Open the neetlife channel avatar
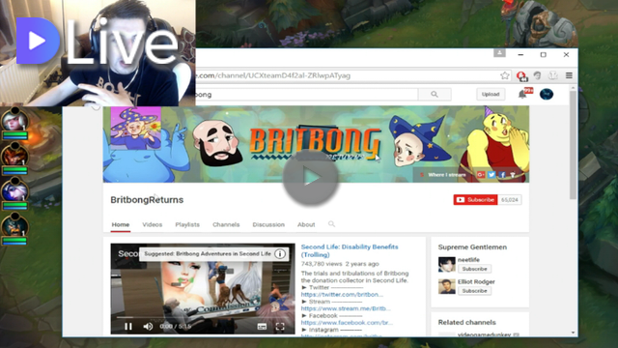This screenshot has width=618, height=348. (x=446, y=264)
